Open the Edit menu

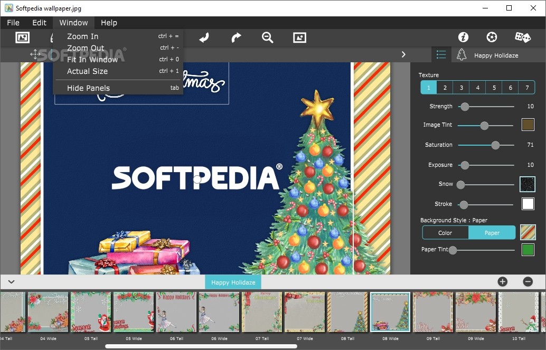pyautogui.click(x=39, y=23)
